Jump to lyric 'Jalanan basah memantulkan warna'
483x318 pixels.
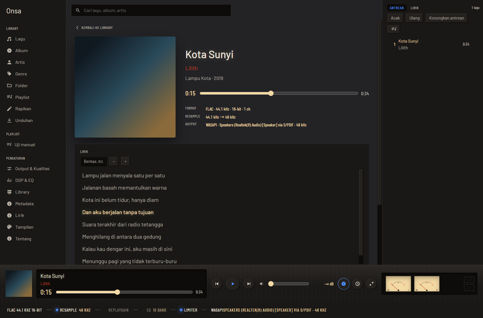124,188
